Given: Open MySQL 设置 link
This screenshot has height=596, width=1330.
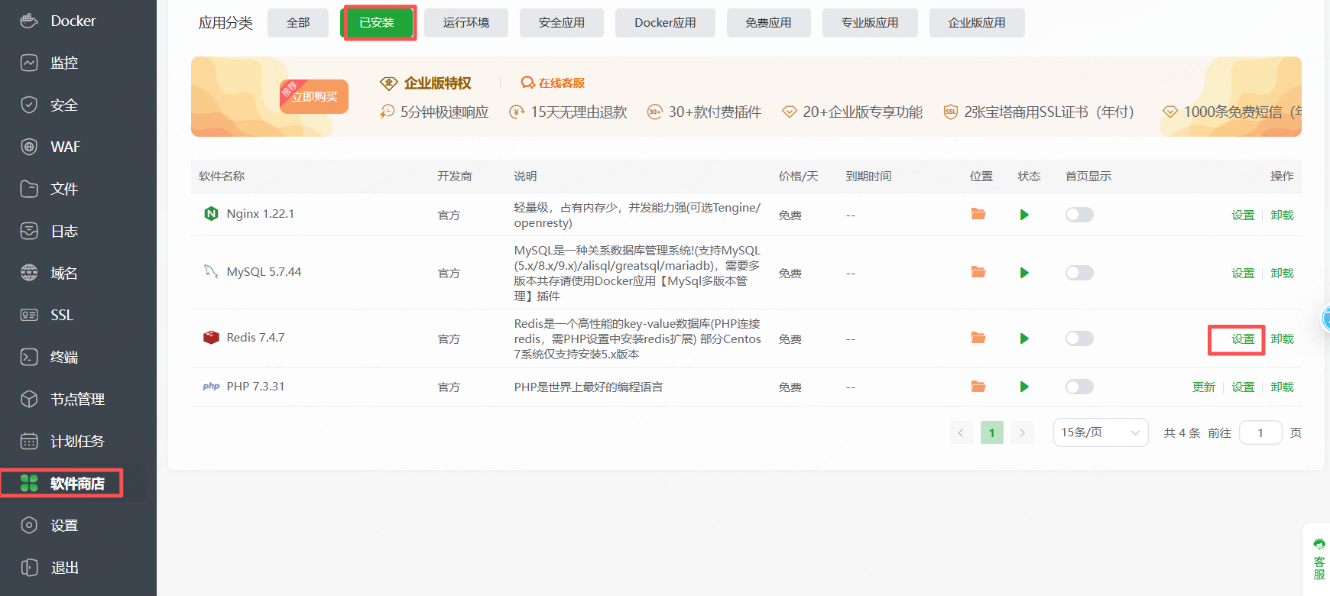Looking at the screenshot, I should [1243, 273].
